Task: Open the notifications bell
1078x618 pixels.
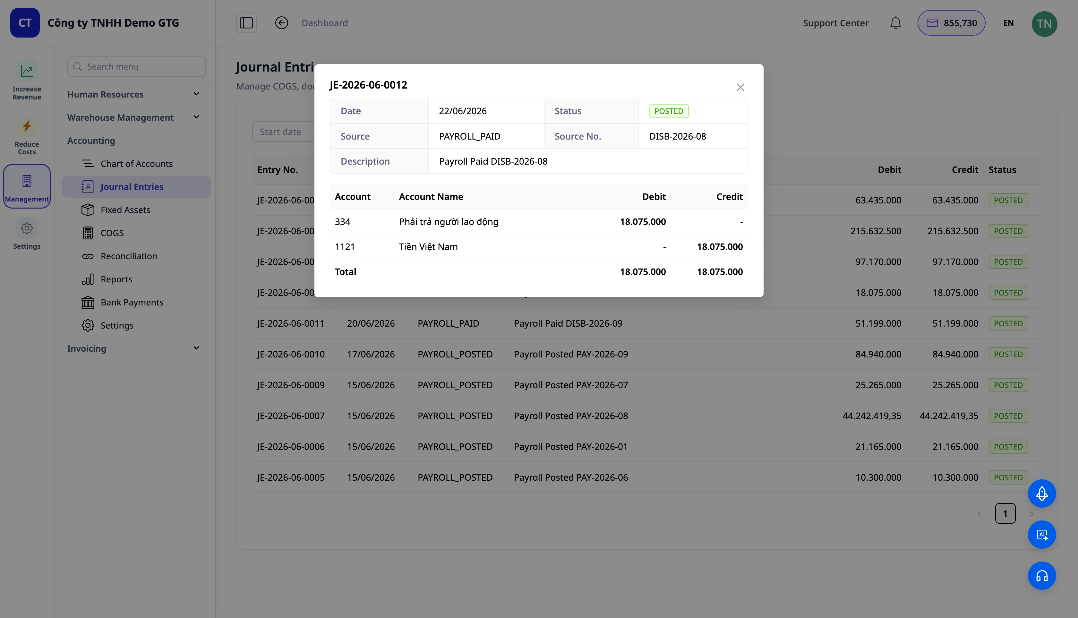Action: pyautogui.click(x=895, y=23)
